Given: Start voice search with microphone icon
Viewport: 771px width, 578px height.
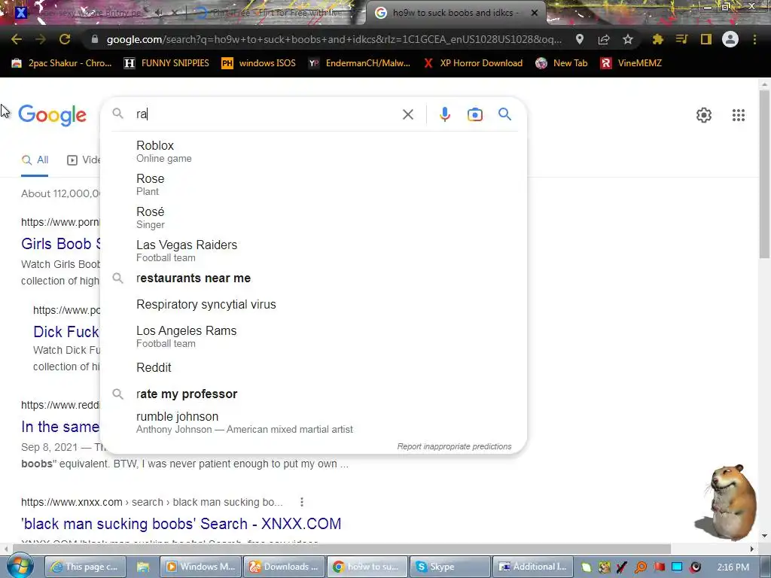Looking at the screenshot, I should coord(444,114).
